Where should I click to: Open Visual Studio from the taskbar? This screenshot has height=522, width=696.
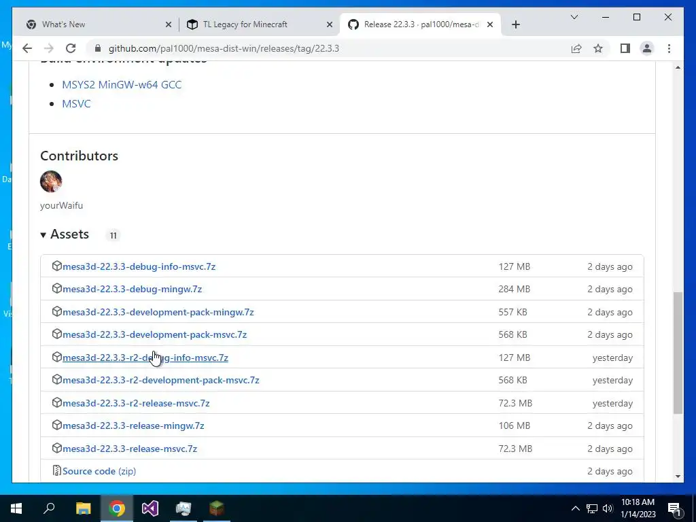click(150, 508)
